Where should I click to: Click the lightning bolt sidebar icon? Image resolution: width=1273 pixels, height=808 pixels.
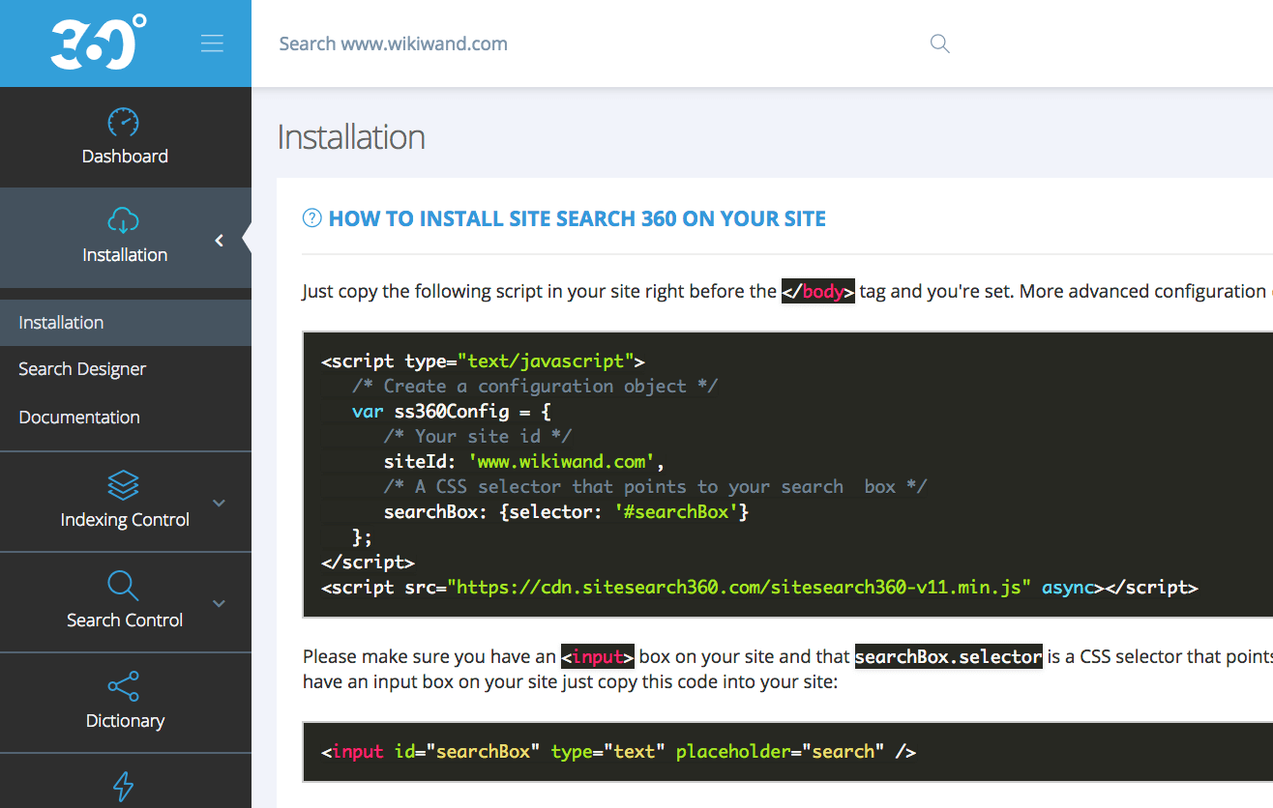124,786
